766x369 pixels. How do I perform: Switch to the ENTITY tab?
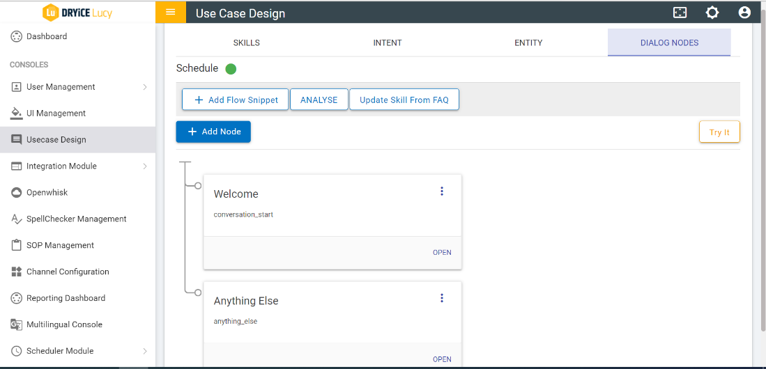[528, 42]
